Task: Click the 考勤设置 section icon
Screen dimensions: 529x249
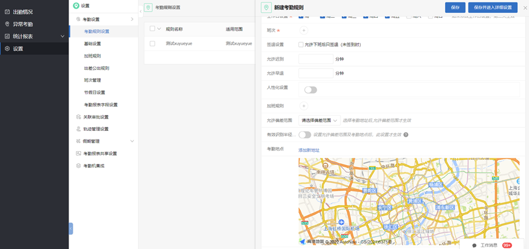Action: coord(78,19)
